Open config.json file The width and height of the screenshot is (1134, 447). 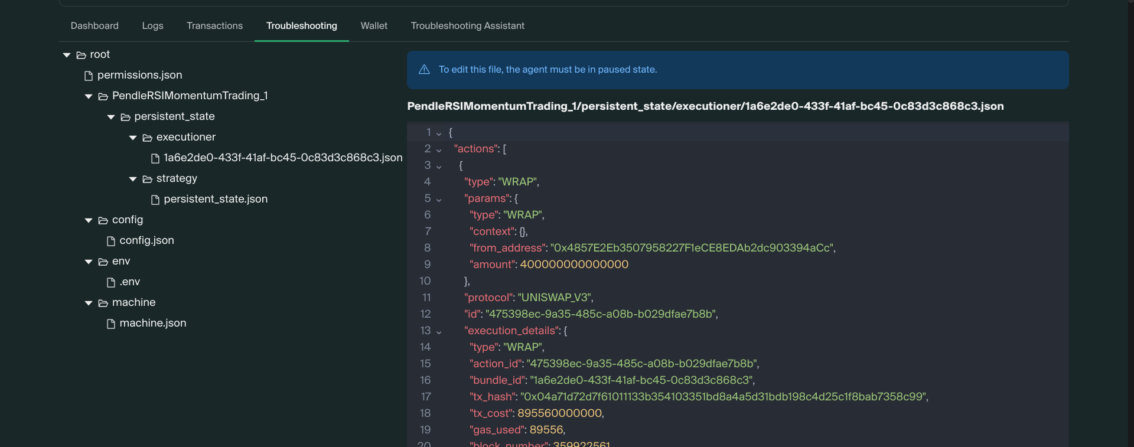146,240
